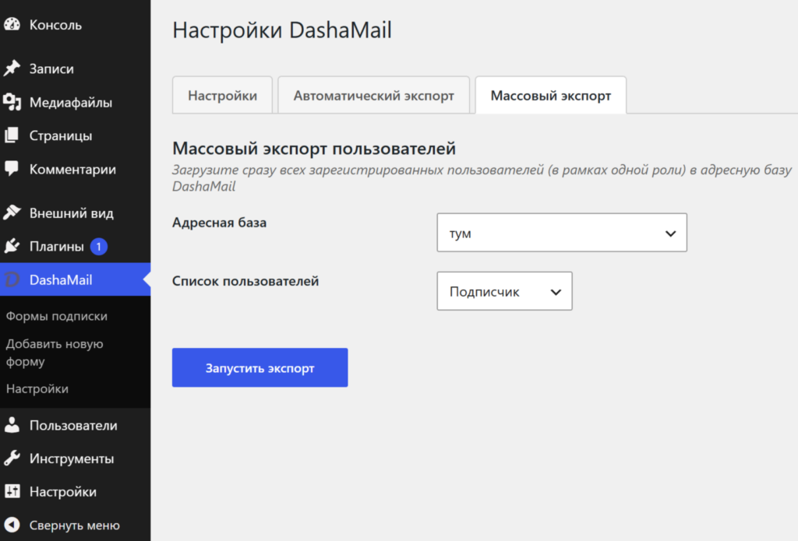Click the Плагины update count badge

coord(99,247)
